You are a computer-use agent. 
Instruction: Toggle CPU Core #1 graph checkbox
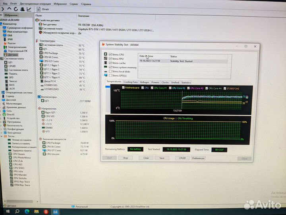click(152, 88)
